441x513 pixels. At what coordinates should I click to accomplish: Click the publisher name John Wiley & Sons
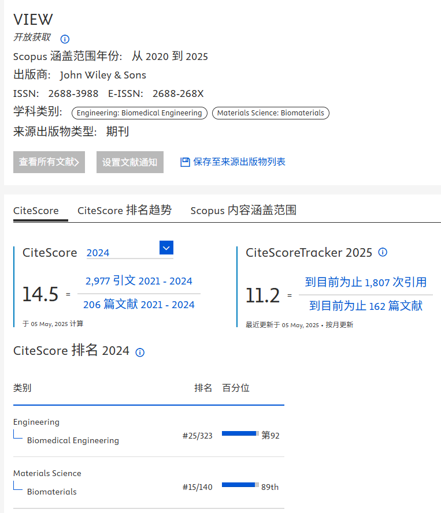(x=103, y=75)
